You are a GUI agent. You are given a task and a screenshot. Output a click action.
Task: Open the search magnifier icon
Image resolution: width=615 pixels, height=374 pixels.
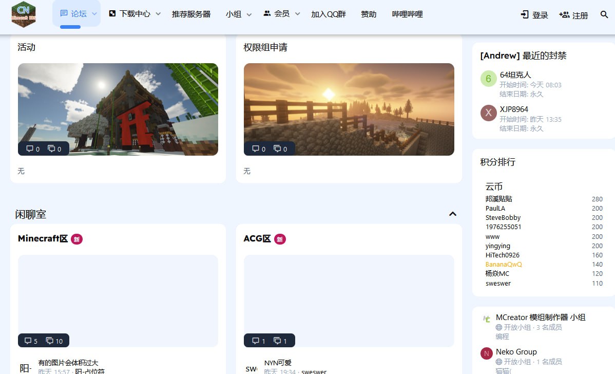click(x=604, y=14)
